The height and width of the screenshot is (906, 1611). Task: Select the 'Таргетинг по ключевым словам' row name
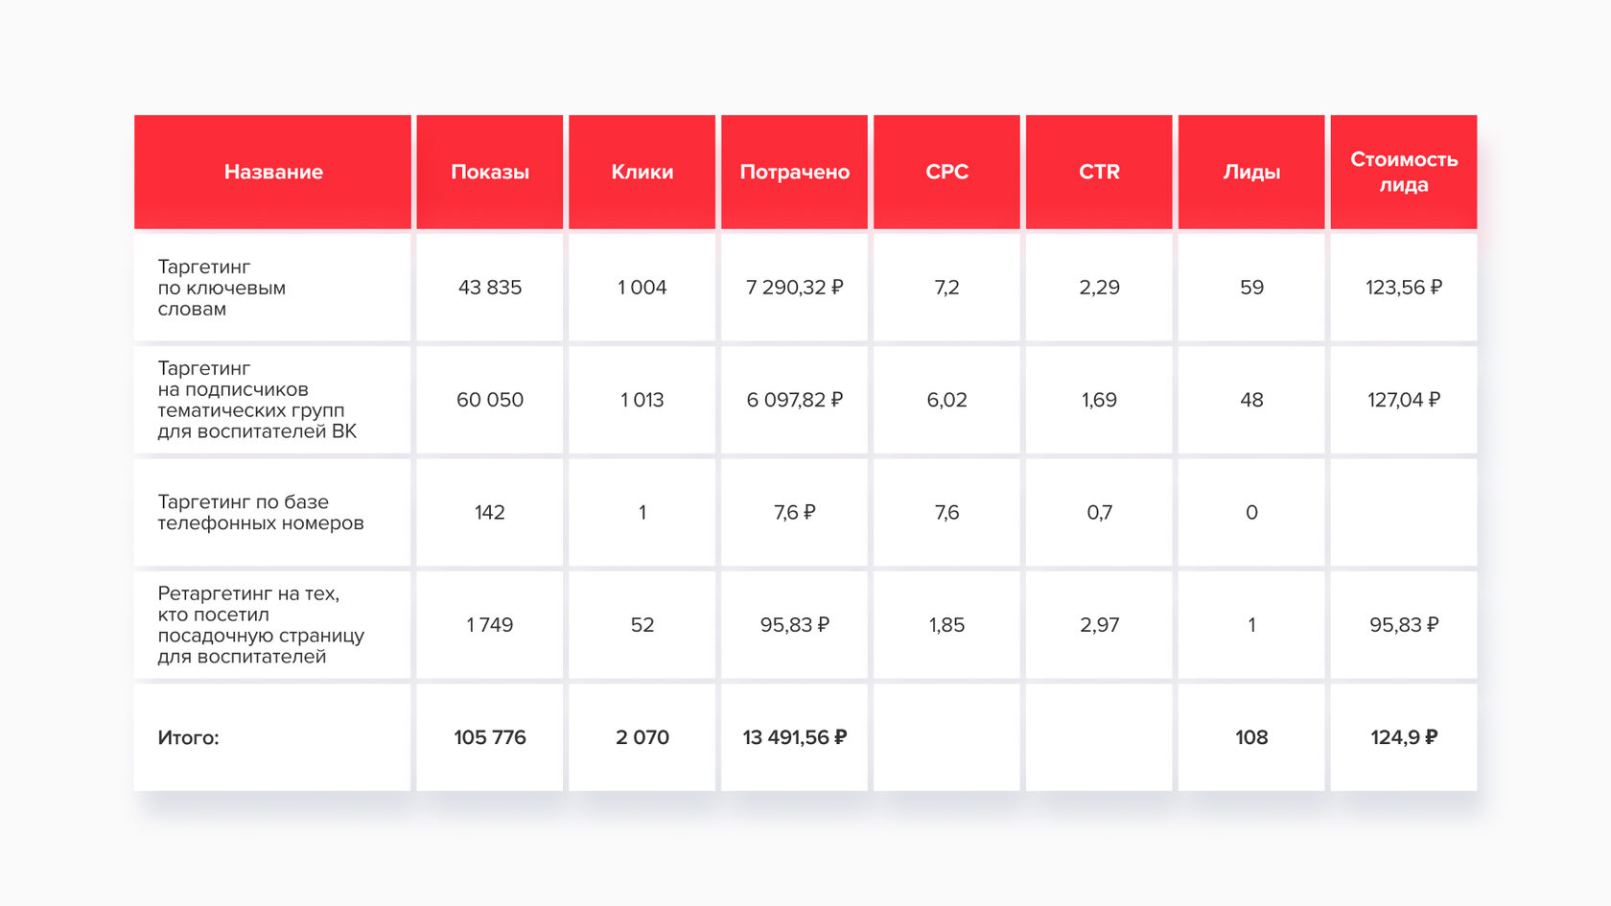pos(222,288)
